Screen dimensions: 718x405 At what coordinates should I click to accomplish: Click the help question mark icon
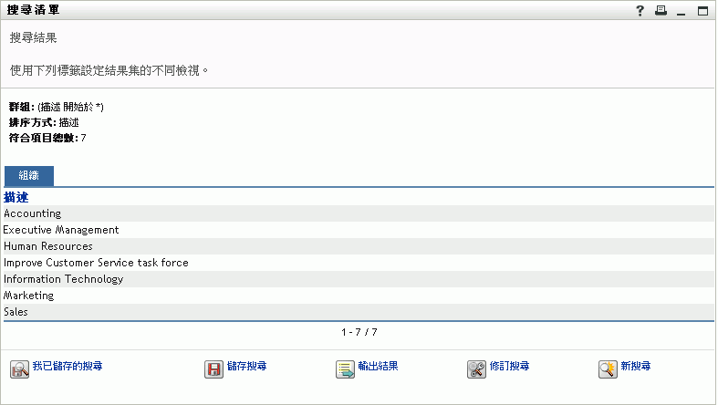(x=640, y=11)
